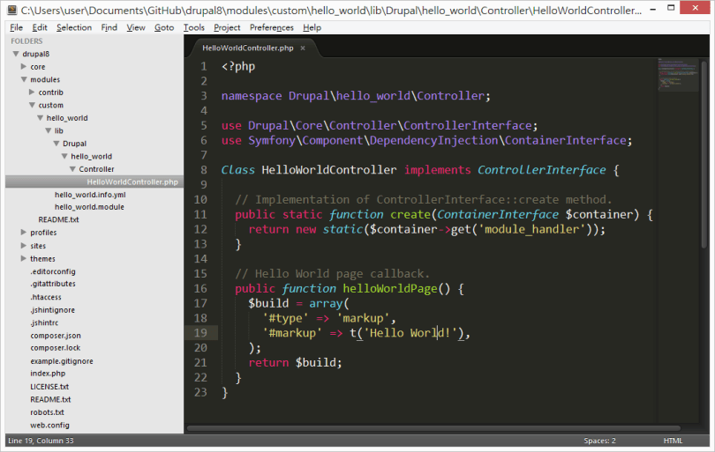Click the code minimap preview
The width and height of the screenshot is (715, 452).
click(678, 77)
